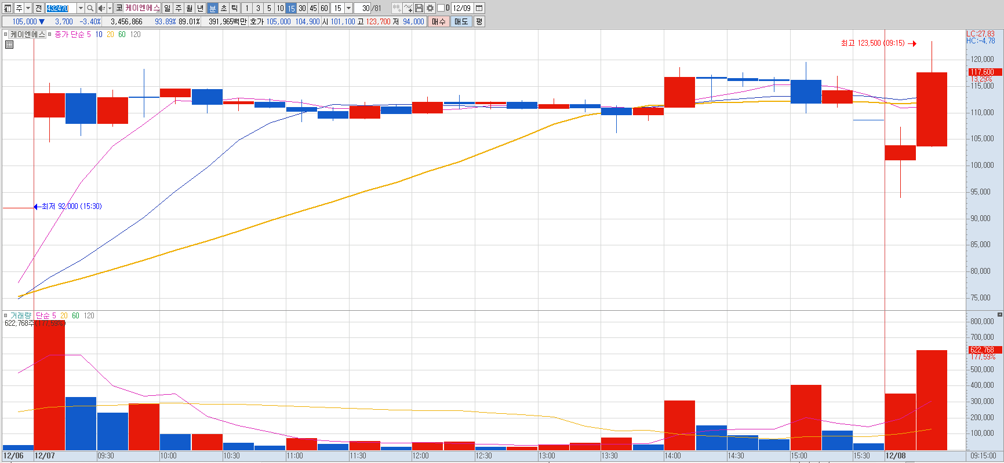Click the speaker sound alert icon
The height and width of the screenshot is (463, 1004).
[101, 8]
